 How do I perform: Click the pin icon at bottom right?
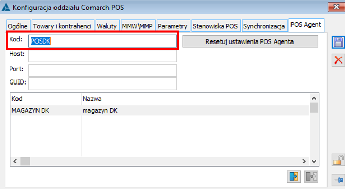click(338, 180)
